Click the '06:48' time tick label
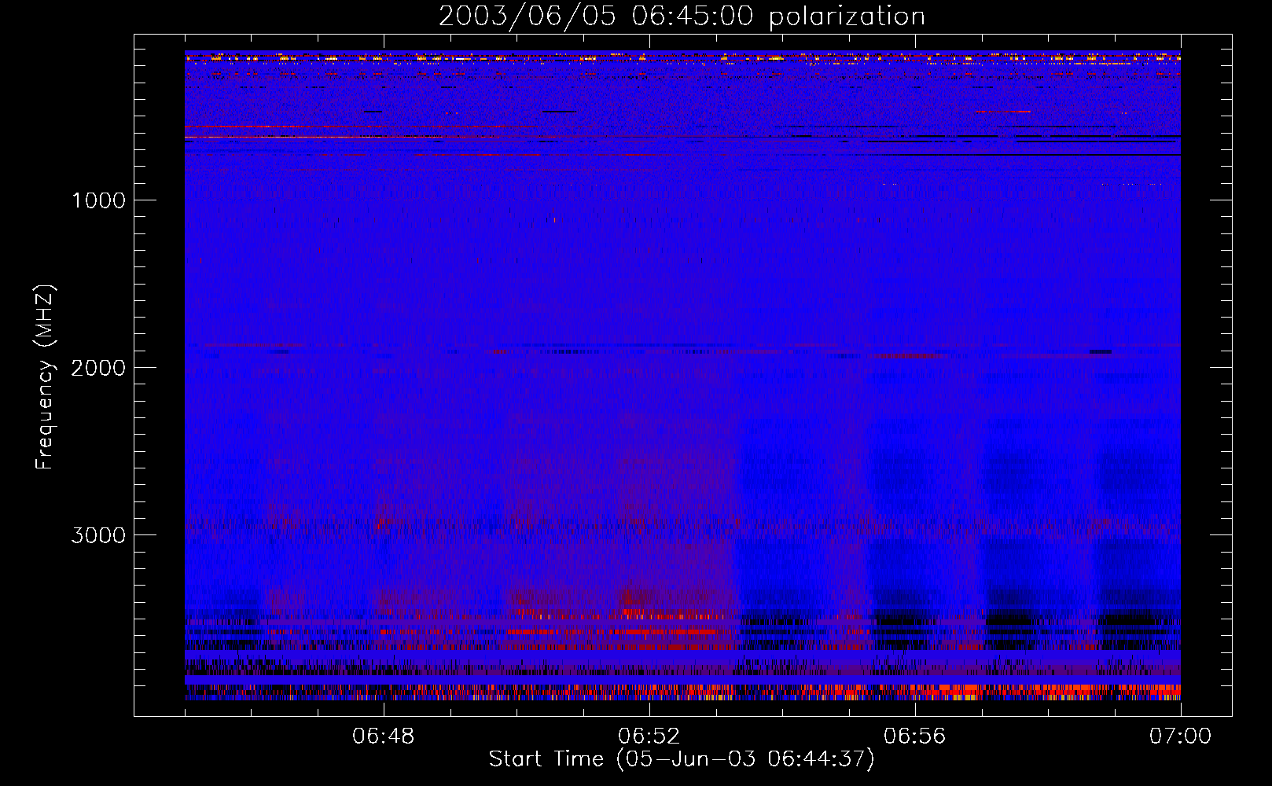This screenshot has width=1272, height=786. tap(384, 736)
